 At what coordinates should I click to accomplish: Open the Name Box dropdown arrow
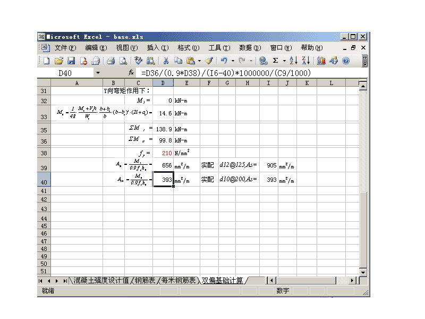[98, 73]
